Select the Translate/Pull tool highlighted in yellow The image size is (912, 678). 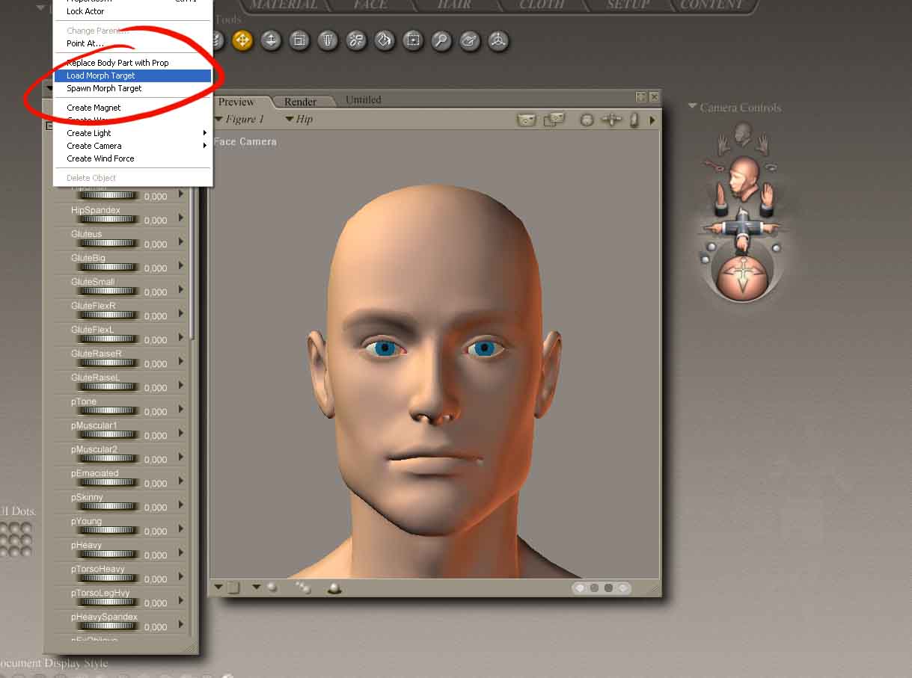pos(242,40)
